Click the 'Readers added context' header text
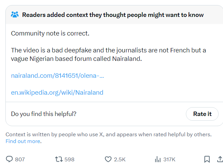 coord(113,15)
